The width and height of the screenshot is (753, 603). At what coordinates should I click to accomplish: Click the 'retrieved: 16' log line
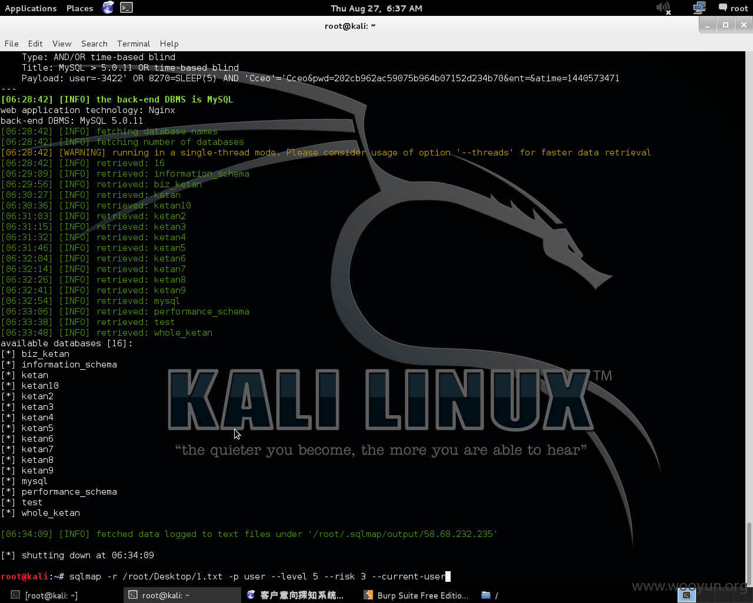pos(82,163)
